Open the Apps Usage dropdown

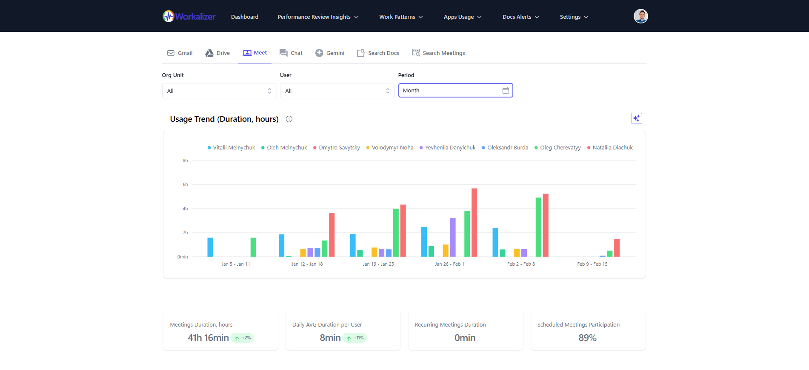pos(463,17)
